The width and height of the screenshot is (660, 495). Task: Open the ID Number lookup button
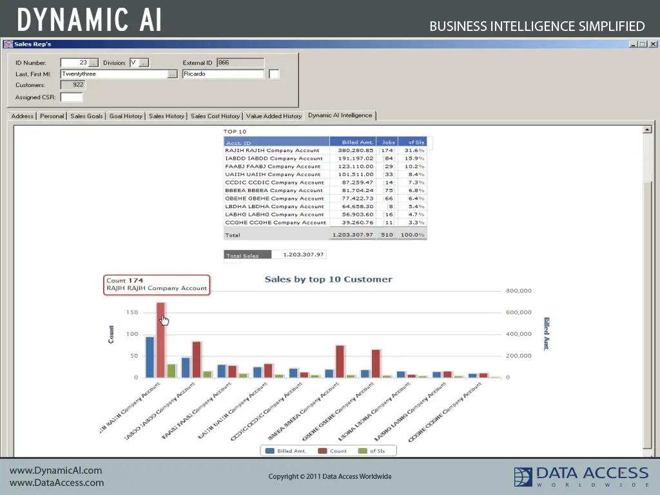pyautogui.click(x=93, y=63)
